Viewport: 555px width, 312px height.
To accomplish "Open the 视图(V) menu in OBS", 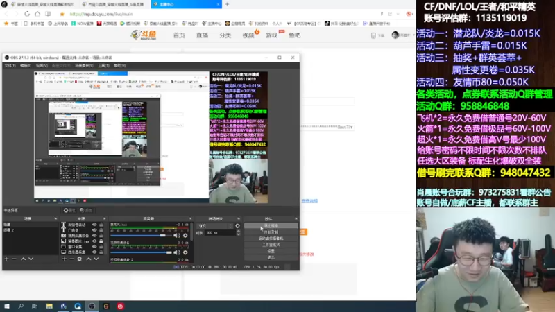I will point(42,65).
